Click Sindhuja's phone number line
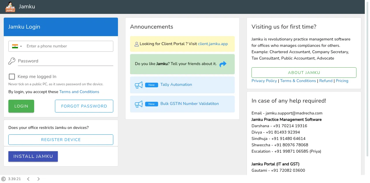The height and width of the screenshot is (183, 370). coord(278,138)
